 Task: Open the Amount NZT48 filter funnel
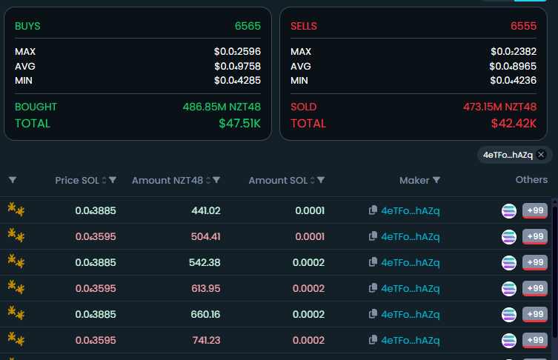216,180
